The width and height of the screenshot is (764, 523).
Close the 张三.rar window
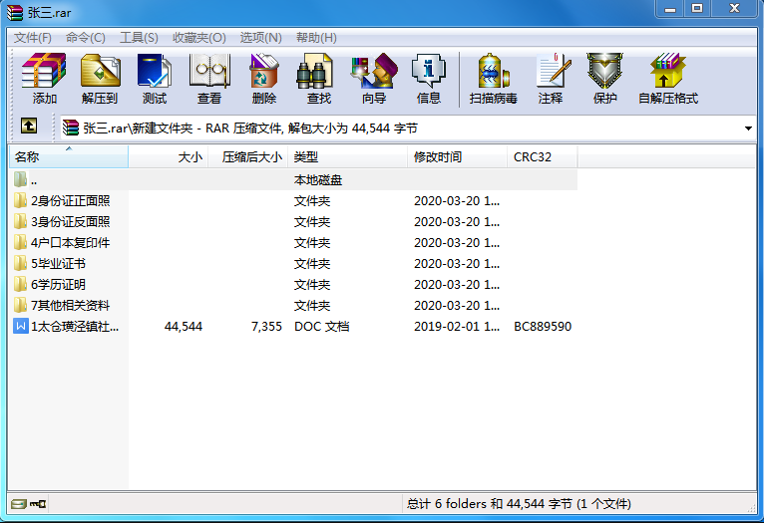tap(734, 9)
